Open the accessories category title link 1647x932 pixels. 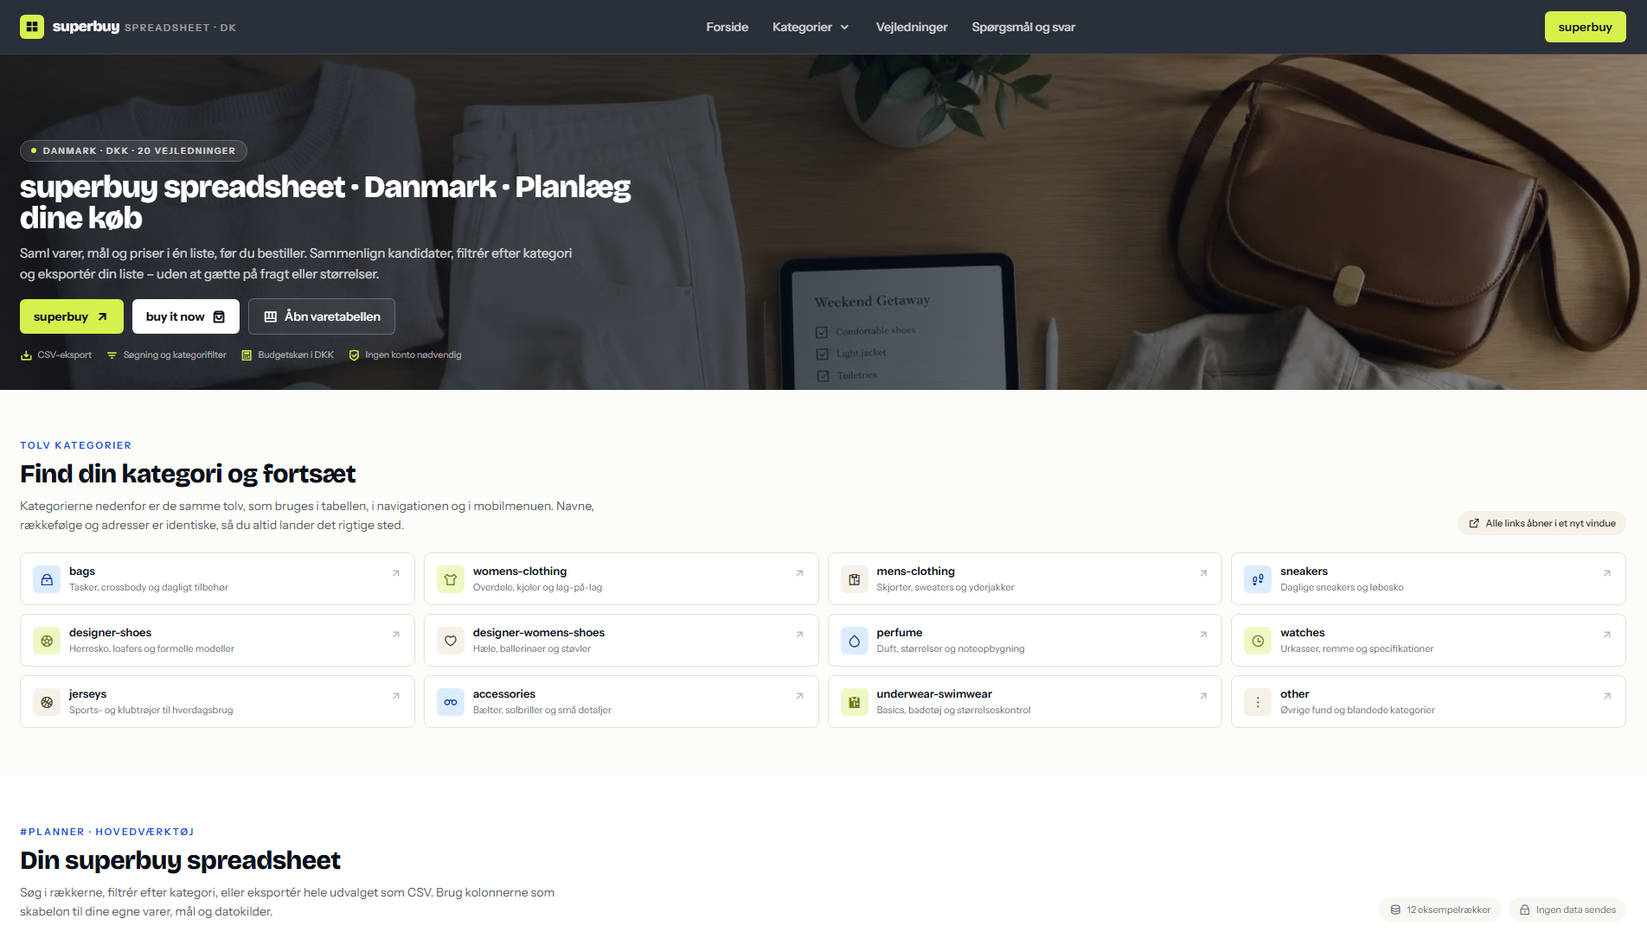click(504, 694)
